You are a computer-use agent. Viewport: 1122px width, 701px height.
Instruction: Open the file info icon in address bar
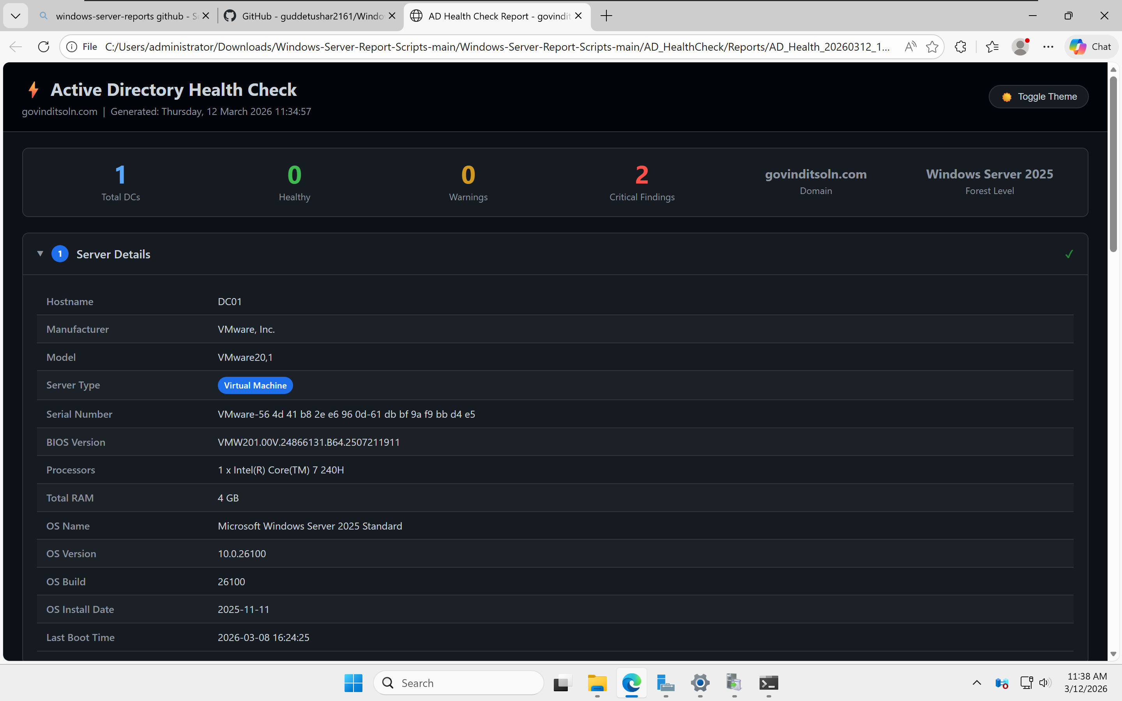[71, 47]
